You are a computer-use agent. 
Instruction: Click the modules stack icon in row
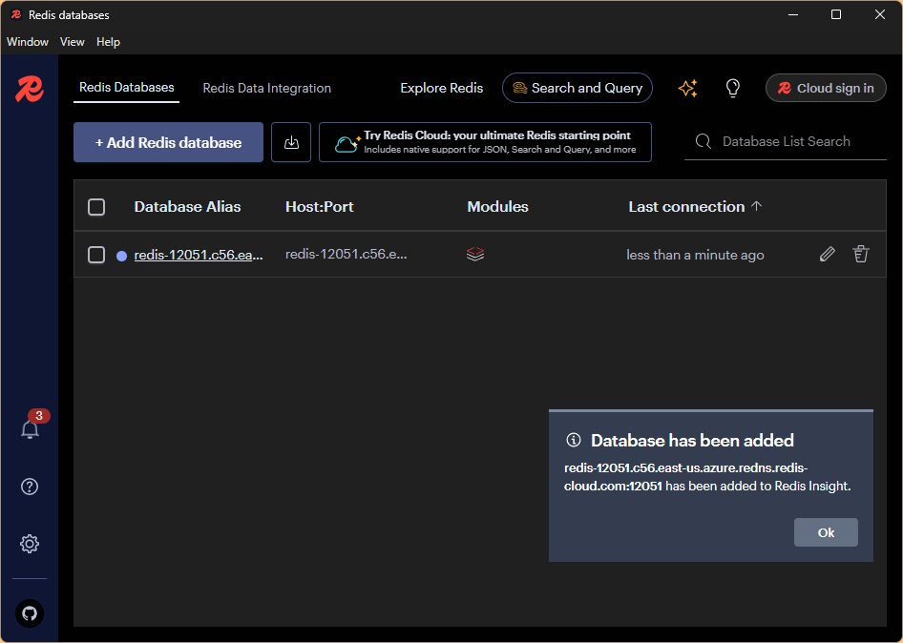click(475, 254)
